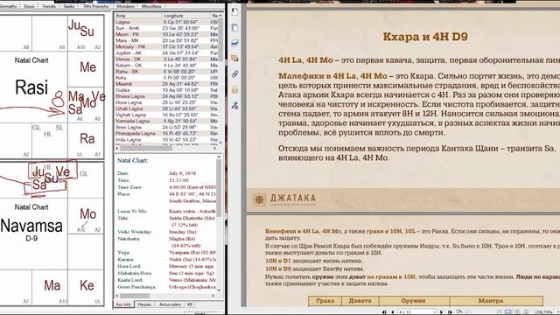
Task: Open the signatures pen icon in PDF sidebar
Action: (234, 105)
